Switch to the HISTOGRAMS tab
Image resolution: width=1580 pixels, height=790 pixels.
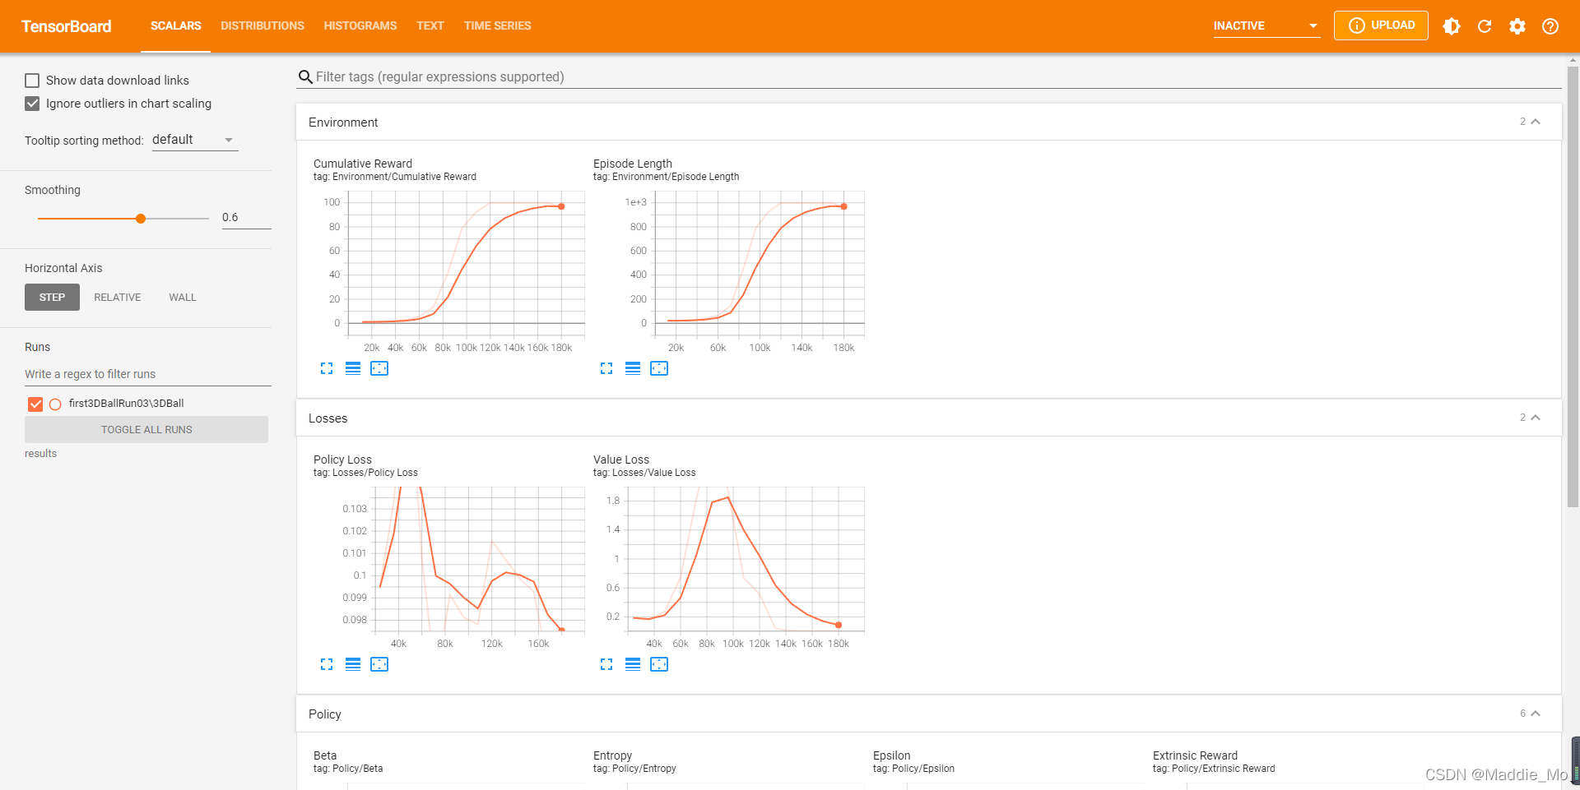click(x=360, y=26)
